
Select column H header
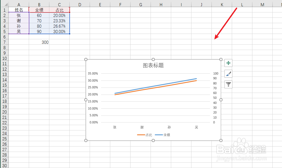(161, 5)
